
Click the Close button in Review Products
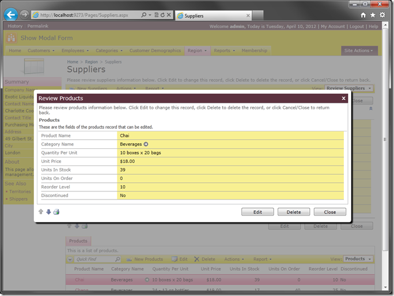(330, 212)
